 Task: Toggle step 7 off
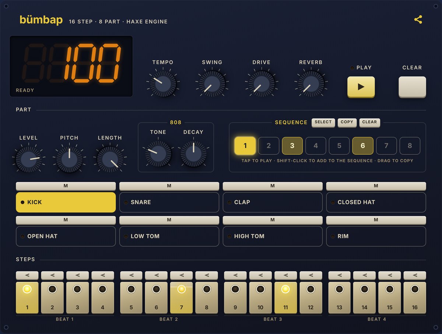(x=181, y=298)
